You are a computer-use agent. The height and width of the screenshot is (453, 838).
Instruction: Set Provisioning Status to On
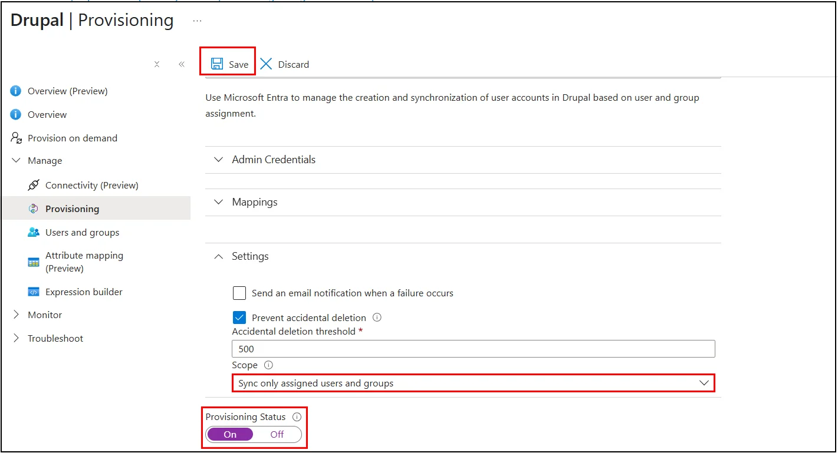click(230, 434)
